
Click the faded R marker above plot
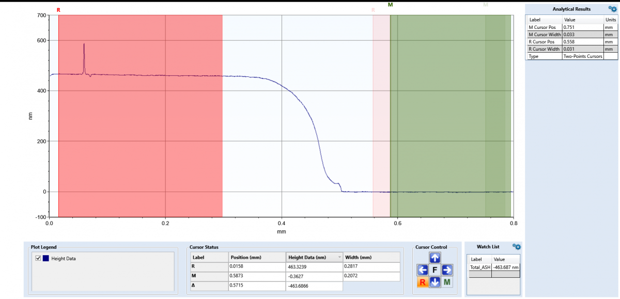coord(373,10)
